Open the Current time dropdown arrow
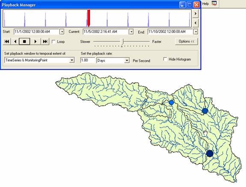 tap(131, 32)
